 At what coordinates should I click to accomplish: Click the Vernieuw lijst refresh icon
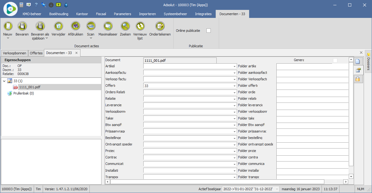(x=140, y=26)
